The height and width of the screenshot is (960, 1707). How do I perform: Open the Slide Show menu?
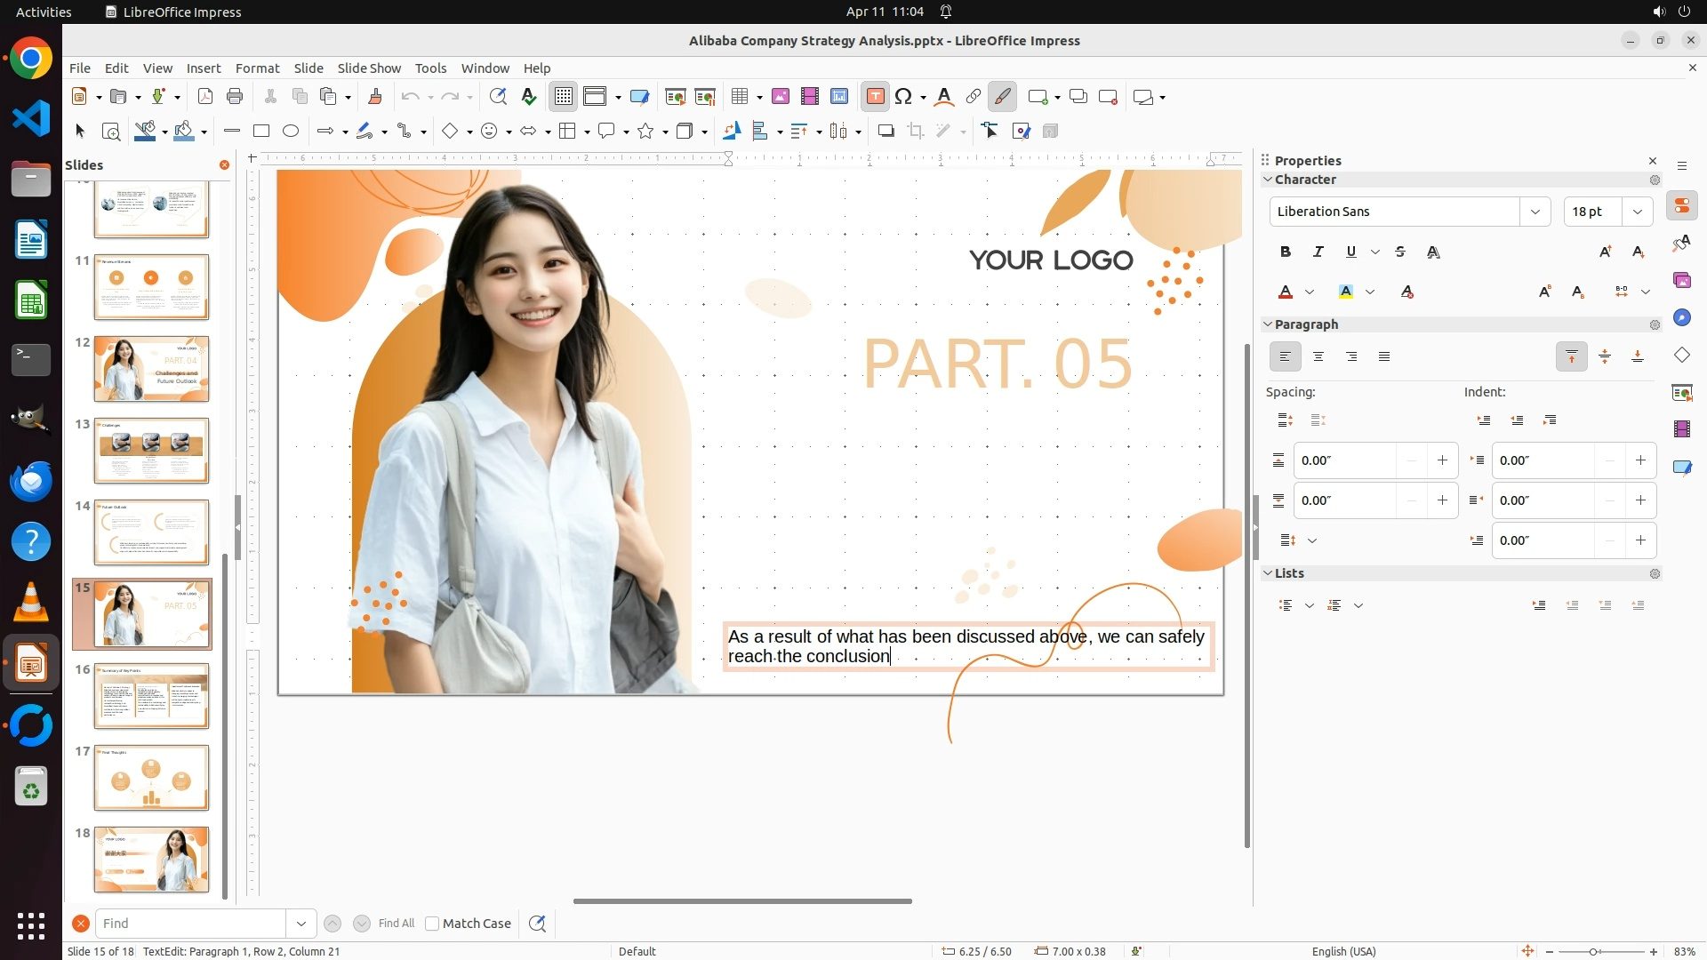[x=369, y=68]
